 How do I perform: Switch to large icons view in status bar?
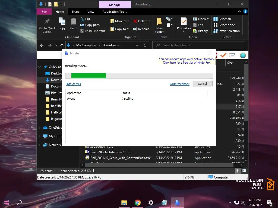(244, 171)
